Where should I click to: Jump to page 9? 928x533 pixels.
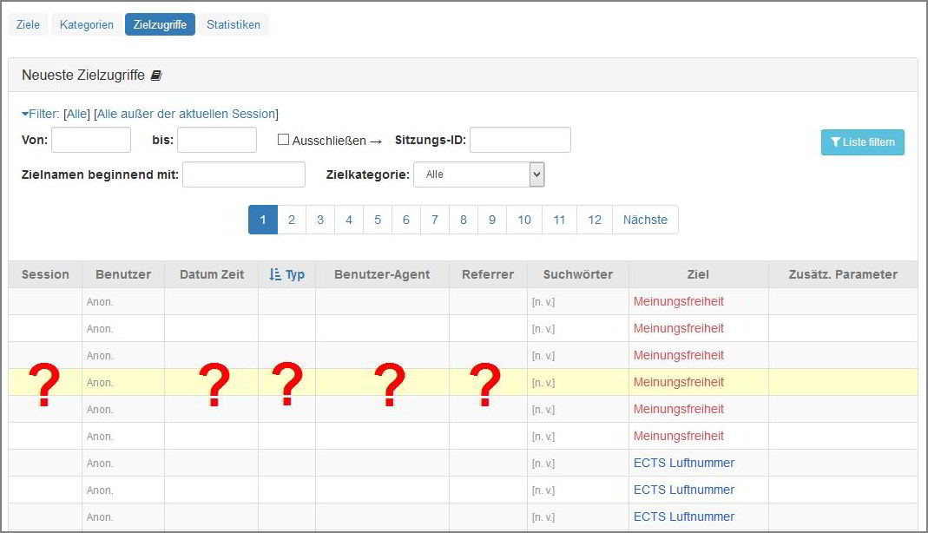point(492,220)
